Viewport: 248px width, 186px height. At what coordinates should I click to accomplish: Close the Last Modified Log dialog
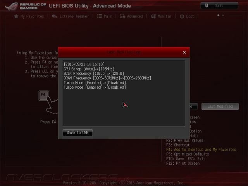coord(184,52)
